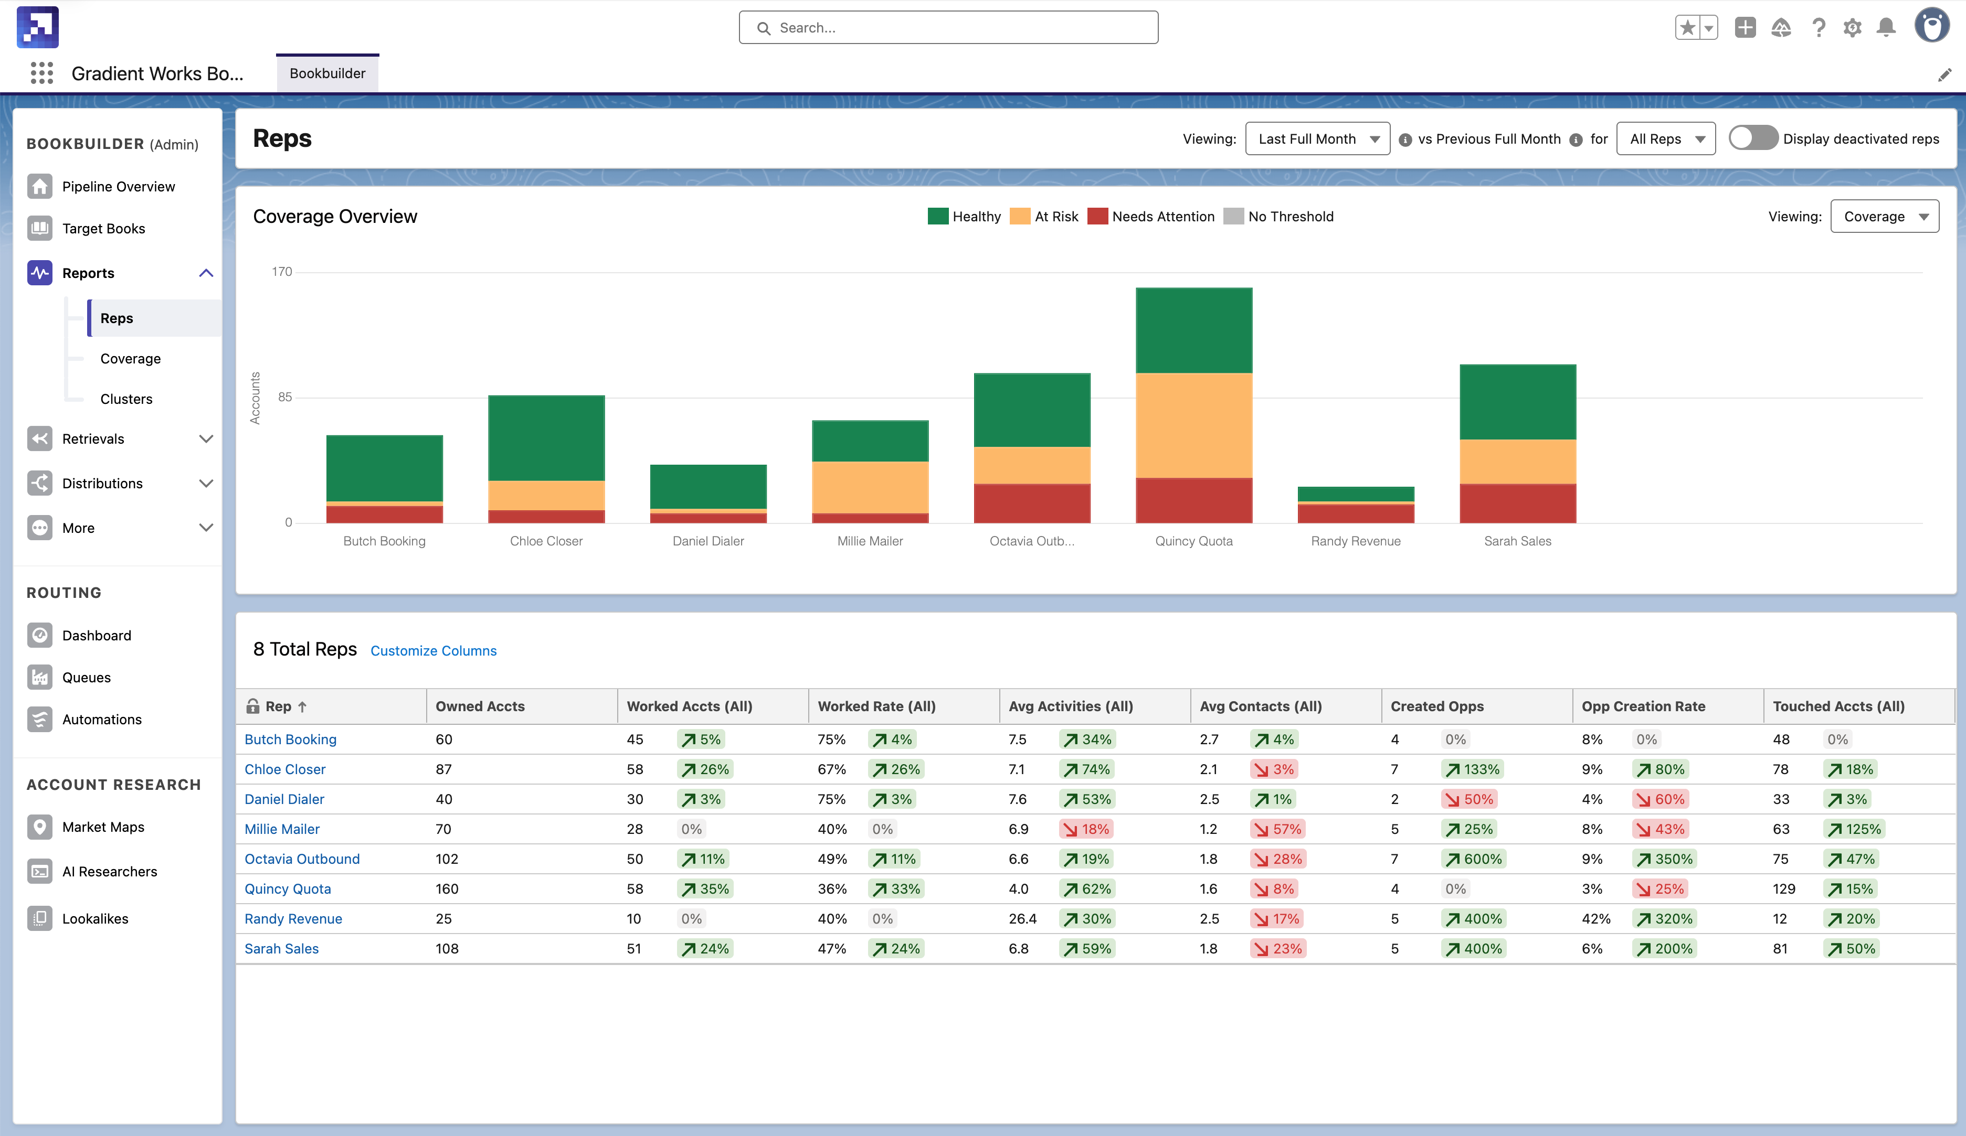This screenshot has width=1966, height=1136.
Task: Open the Market Maps pin icon
Action: tap(40, 827)
